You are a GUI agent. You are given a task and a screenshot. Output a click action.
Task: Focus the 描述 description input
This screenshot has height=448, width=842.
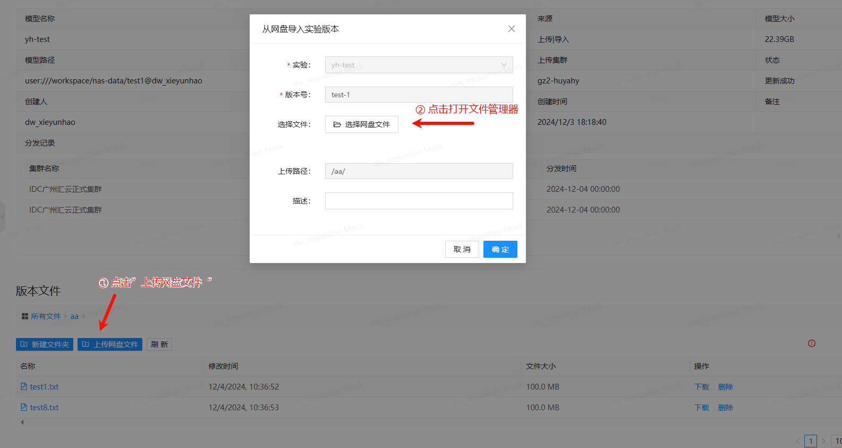(419, 201)
